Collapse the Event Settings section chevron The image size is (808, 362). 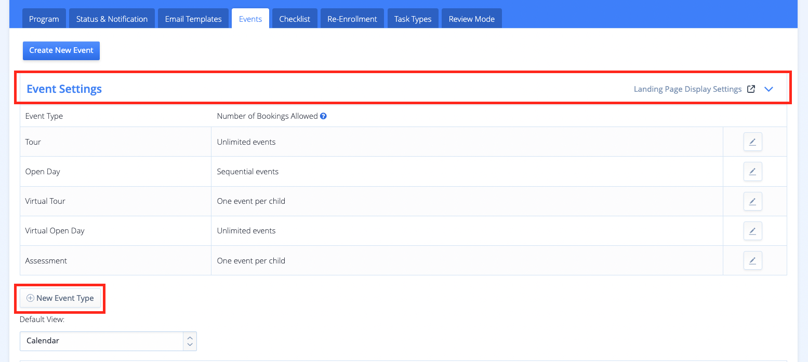pos(769,89)
